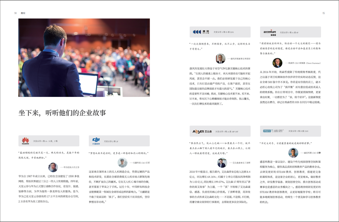The width and height of the screenshot is (339, 222).
Task: Click the Huawei logo
Action: [26, 141]
